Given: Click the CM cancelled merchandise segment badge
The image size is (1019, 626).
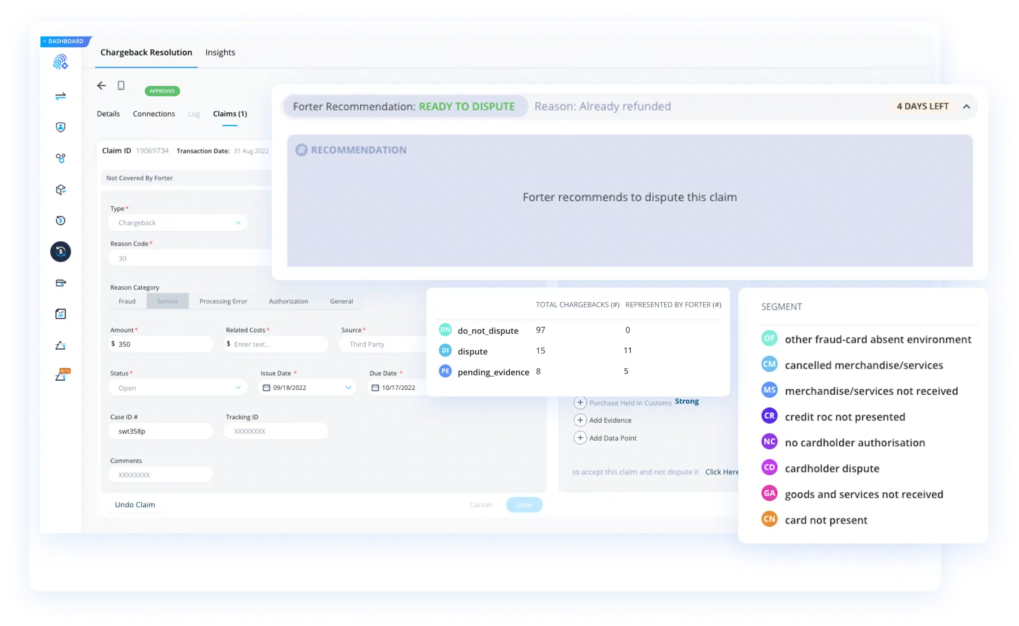Looking at the screenshot, I should tap(769, 364).
